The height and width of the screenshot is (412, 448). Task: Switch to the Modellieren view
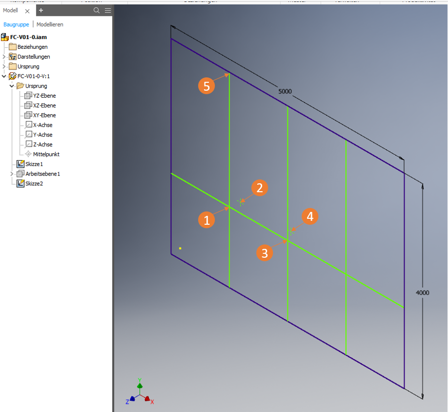tap(50, 25)
